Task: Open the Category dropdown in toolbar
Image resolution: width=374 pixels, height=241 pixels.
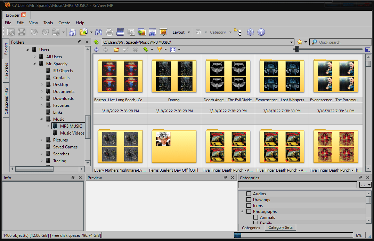Action: (x=221, y=32)
